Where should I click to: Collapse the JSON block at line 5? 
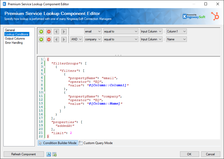pyautogui.click(x=44, y=74)
